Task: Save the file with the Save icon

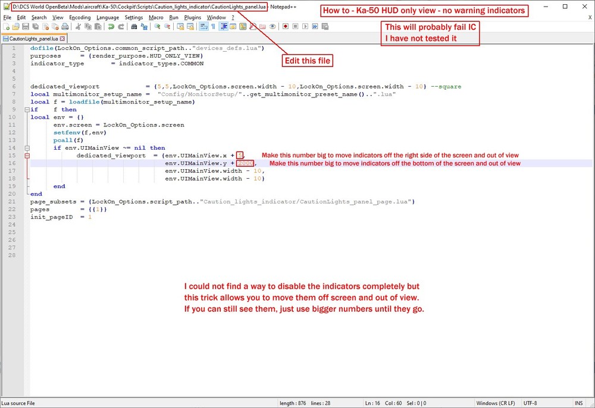Action: pos(26,27)
